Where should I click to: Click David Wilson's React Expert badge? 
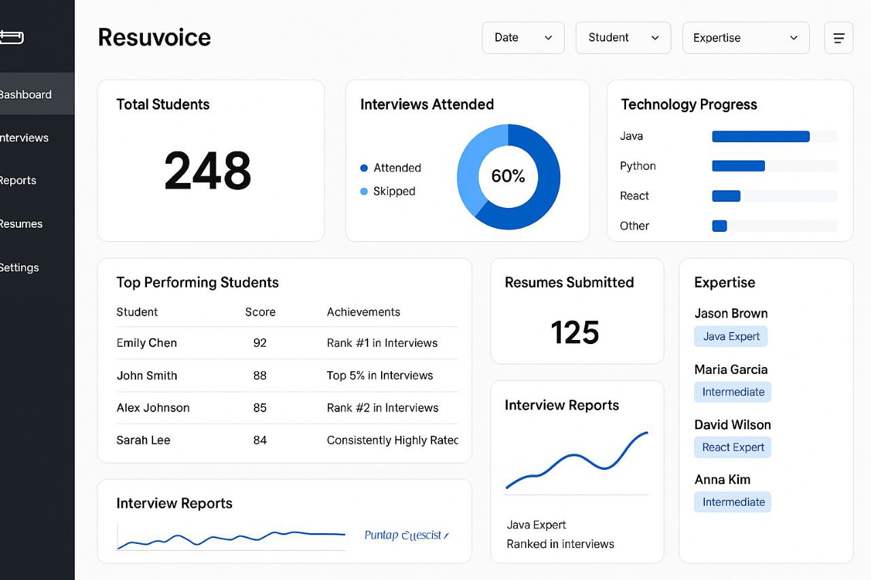point(732,447)
